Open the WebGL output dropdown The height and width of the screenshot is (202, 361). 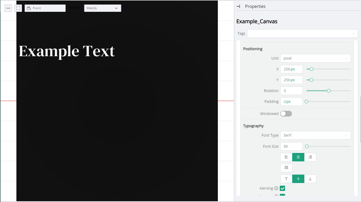103,8
